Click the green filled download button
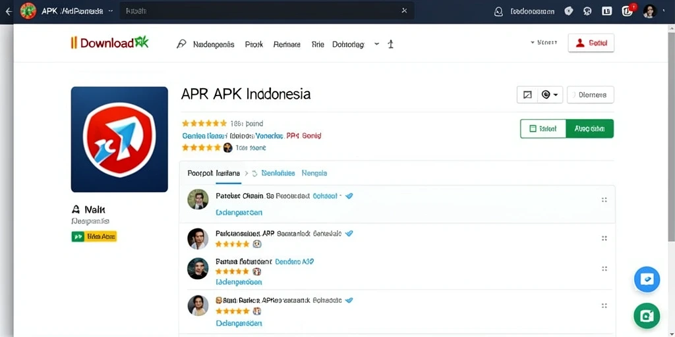This screenshot has height=337, width=675. click(590, 128)
